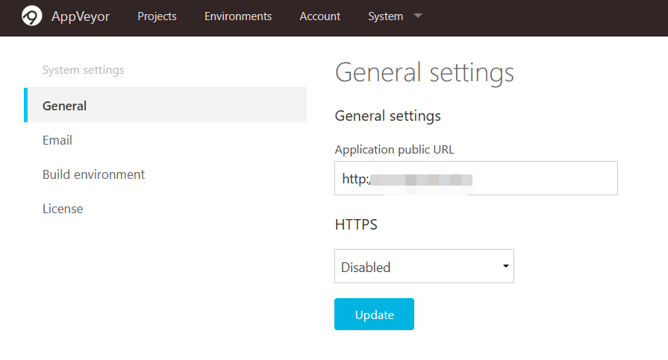
Task: Click the AppVeyor brand name text
Action: pos(81,16)
